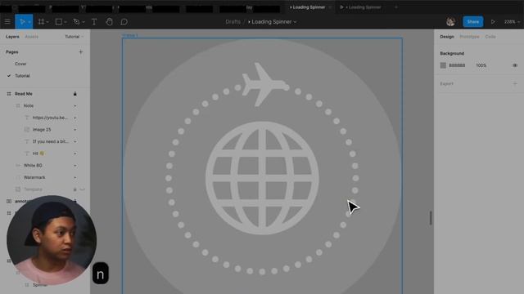
Task: Toggle hidden eye on Template layer
Action: click(x=82, y=189)
